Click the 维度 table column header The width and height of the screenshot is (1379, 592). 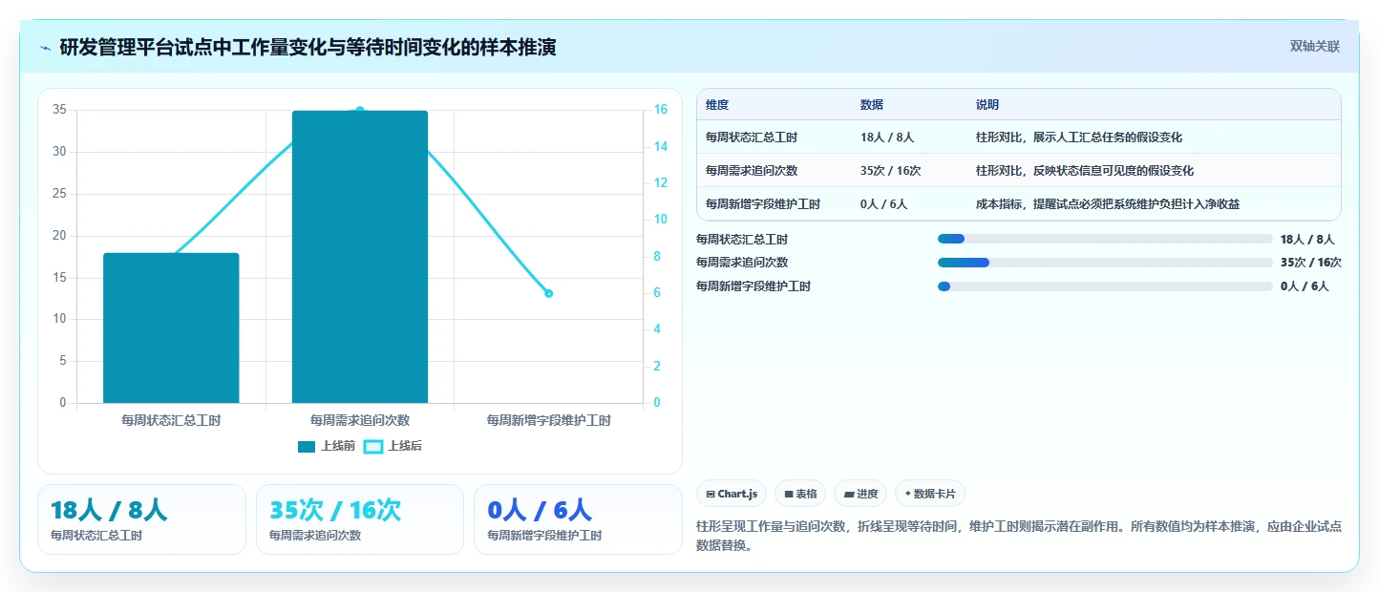[x=717, y=105]
